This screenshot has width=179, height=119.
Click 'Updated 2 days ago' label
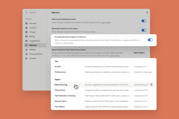[x=143, y=72]
